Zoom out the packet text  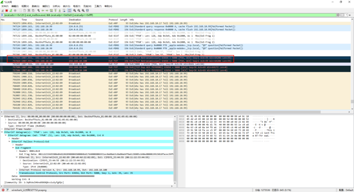pyautogui.click(x=79, y=10)
